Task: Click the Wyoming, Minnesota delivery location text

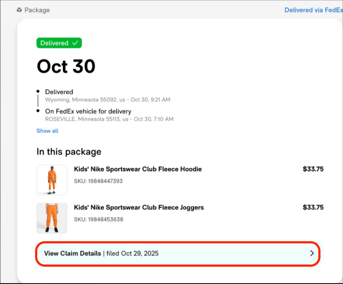Action: click(x=107, y=100)
